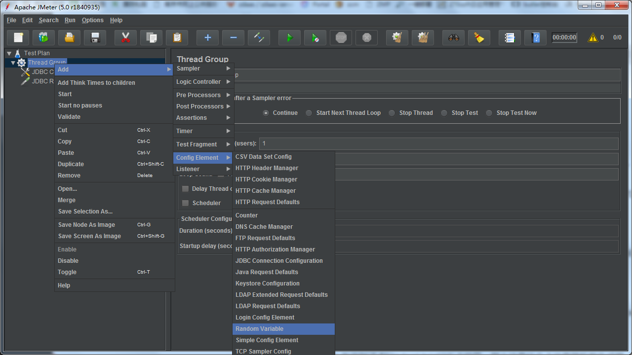Start the test with green play icon

(289, 37)
